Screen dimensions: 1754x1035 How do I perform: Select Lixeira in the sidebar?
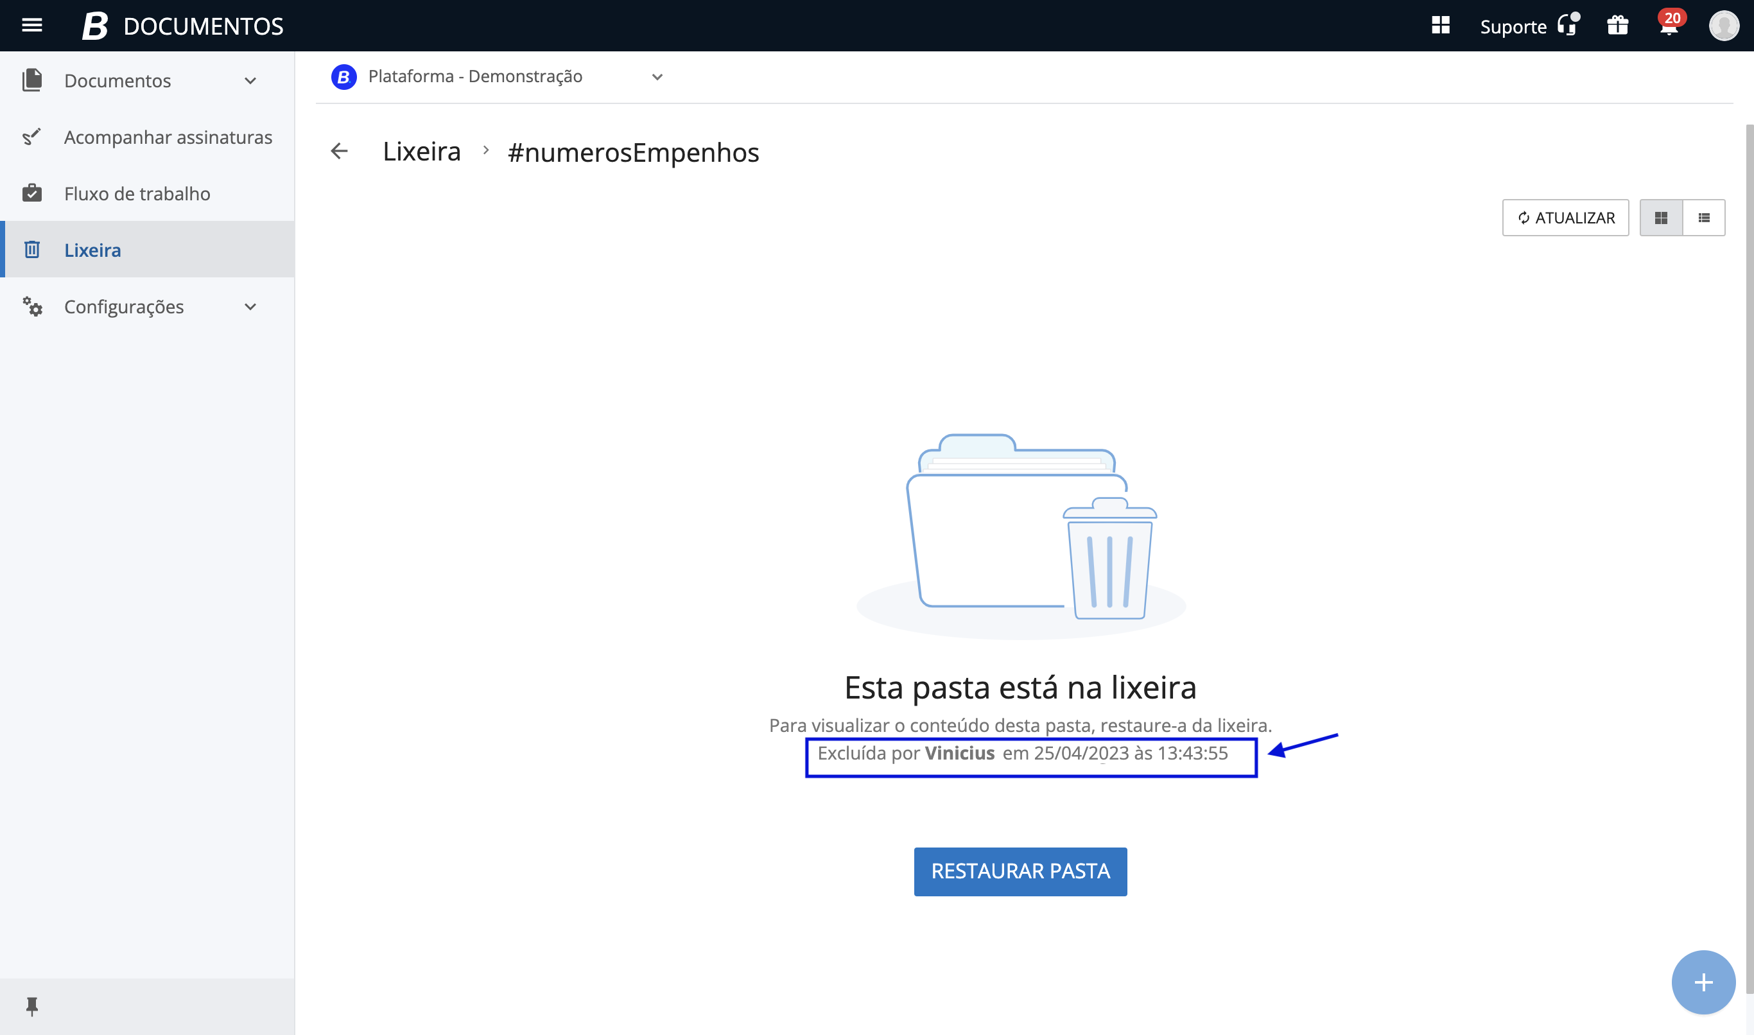92,250
